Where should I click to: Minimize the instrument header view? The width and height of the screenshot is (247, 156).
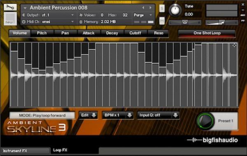pos(243,10)
